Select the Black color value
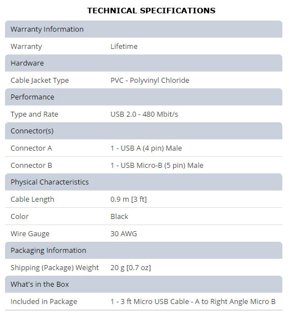 [x=119, y=217]
